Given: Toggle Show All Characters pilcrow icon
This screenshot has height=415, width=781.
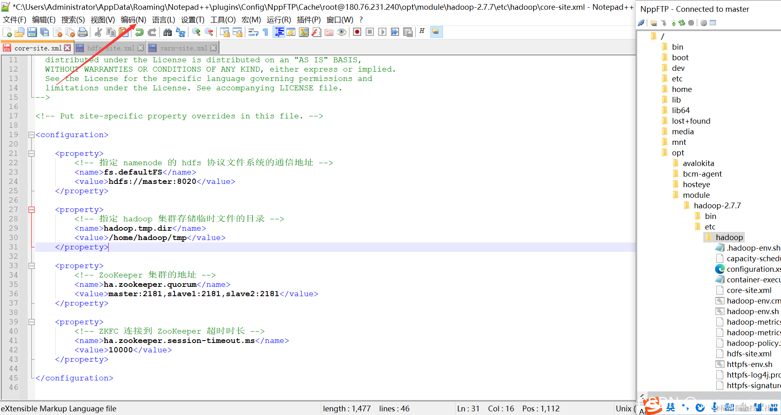Looking at the screenshot, I should pos(266,32).
